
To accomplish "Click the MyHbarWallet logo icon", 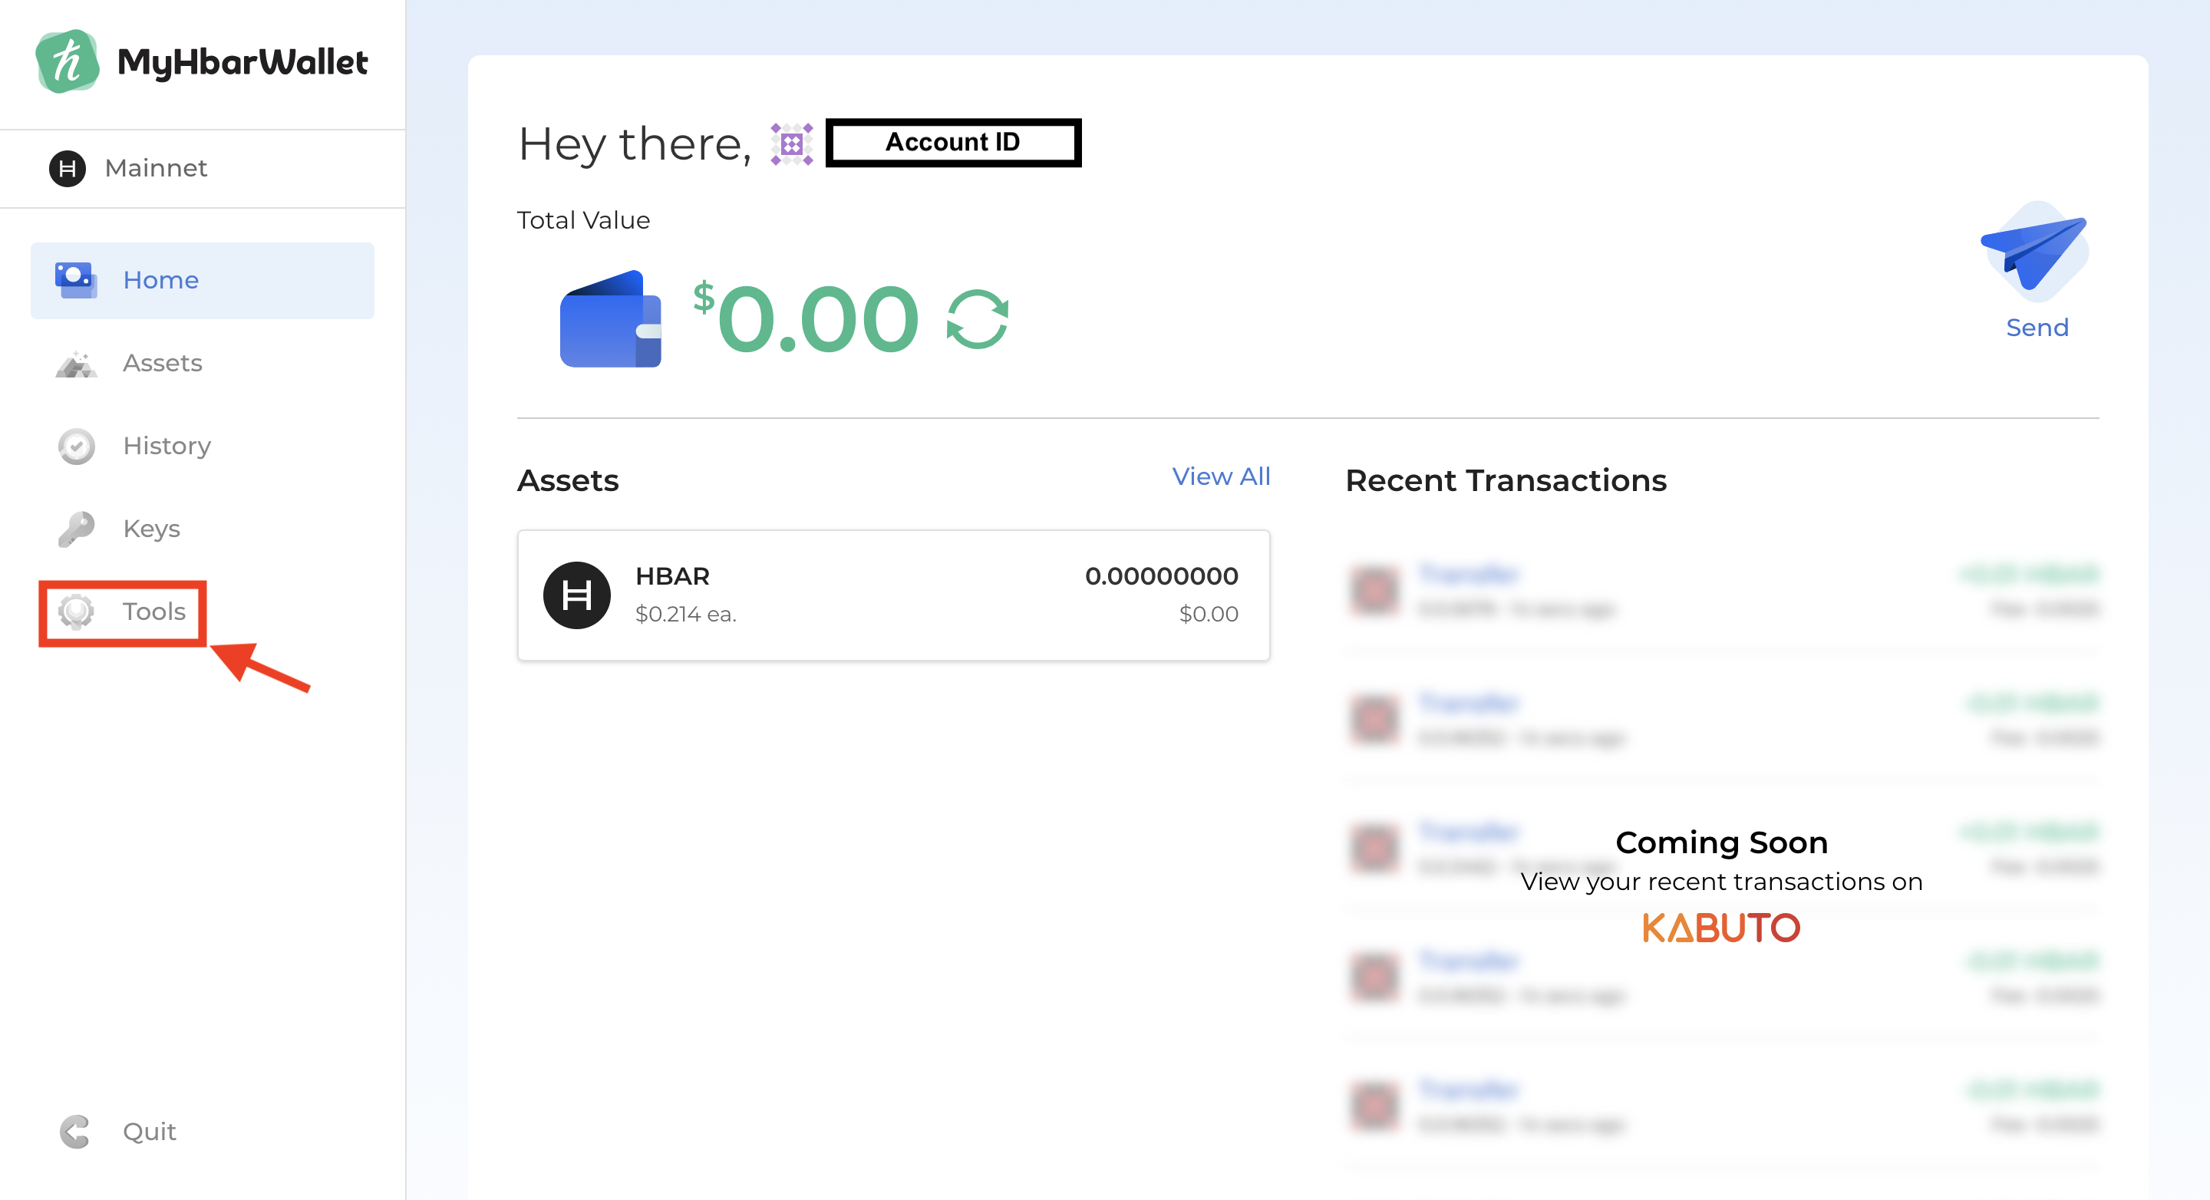I will [x=67, y=61].
